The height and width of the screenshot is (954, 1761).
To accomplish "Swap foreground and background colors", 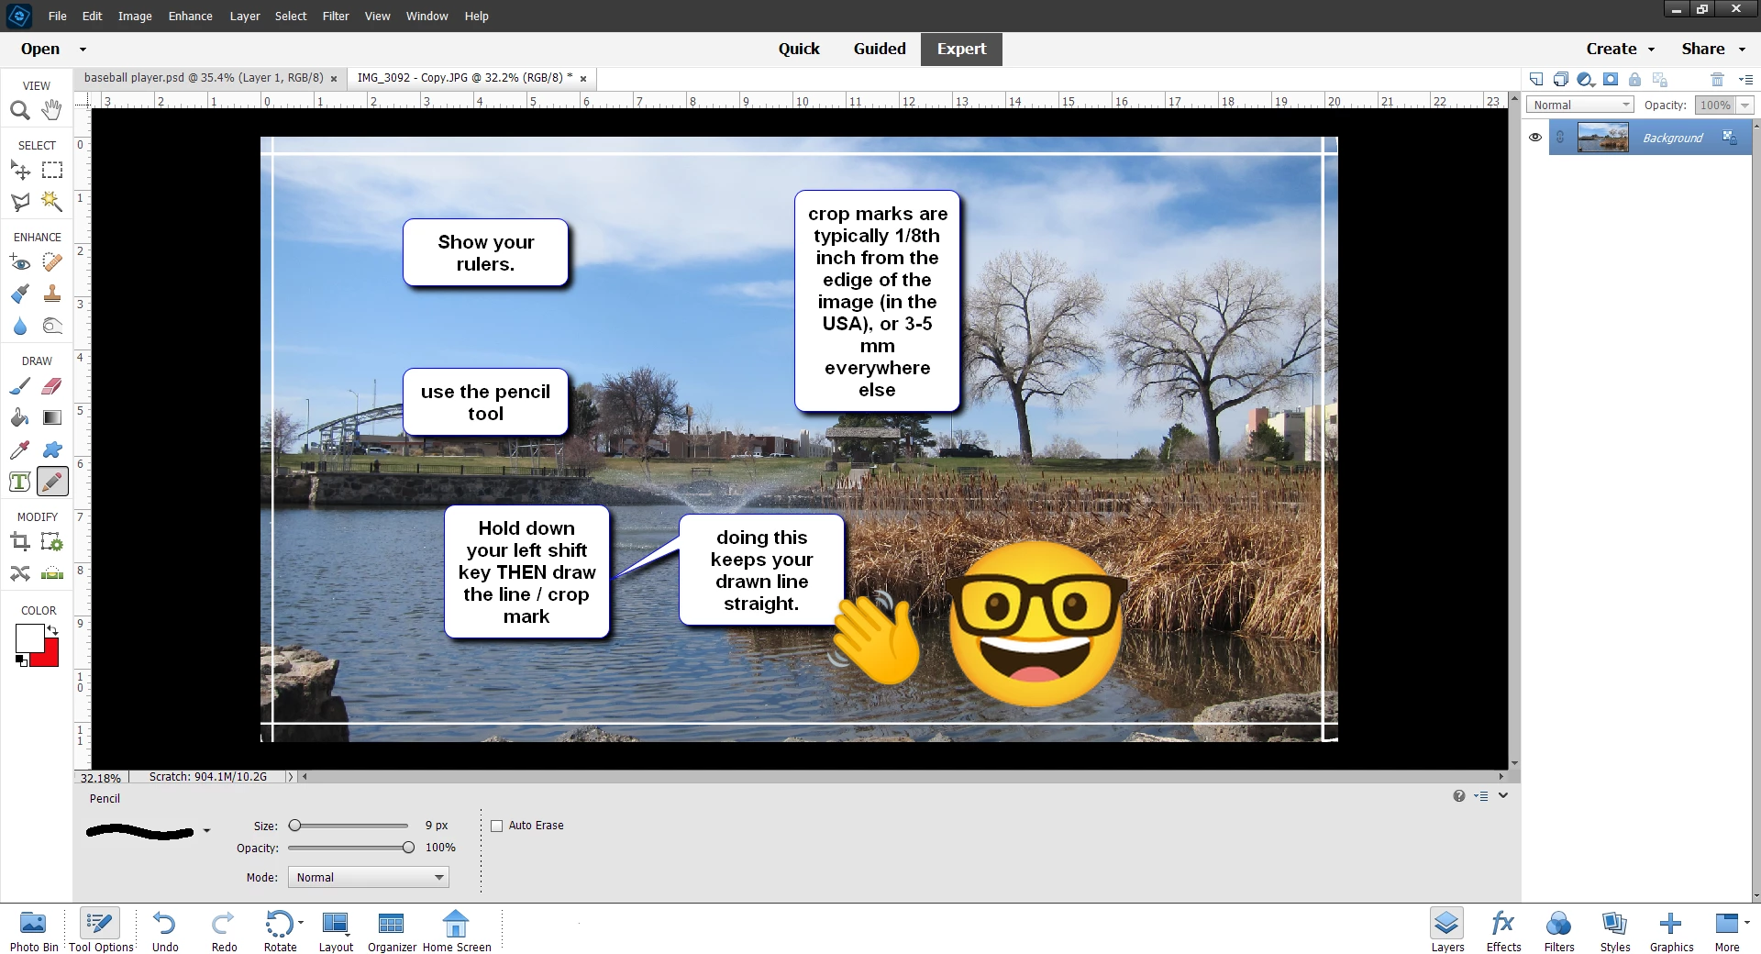I will tap(53, 630).
